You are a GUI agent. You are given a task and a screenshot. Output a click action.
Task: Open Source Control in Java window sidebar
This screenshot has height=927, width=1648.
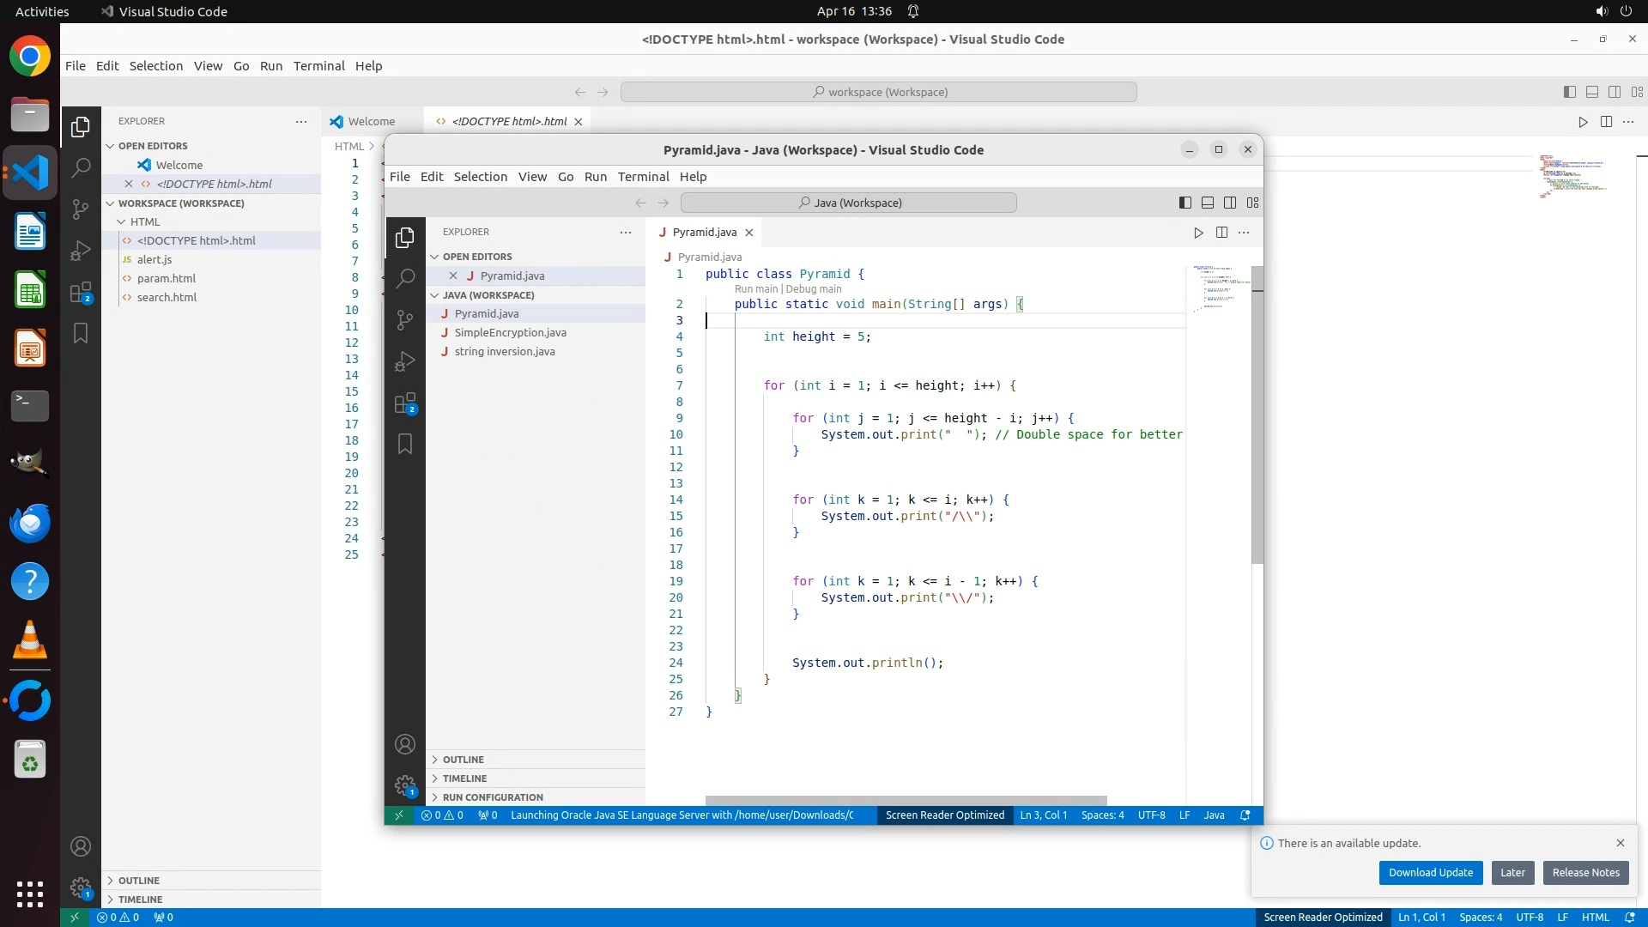(x=405, y=319)
